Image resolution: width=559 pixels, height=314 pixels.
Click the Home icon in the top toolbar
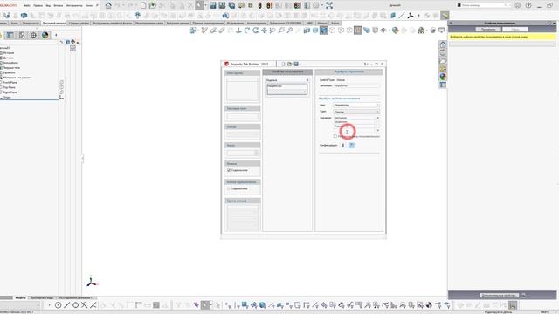(x=108, y=5)
